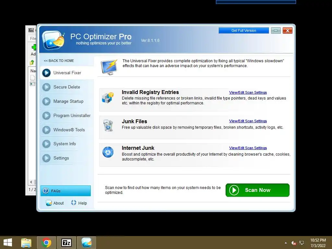The image size is (332, 249).
Task: Click the Ver 8.1.1.6 version label
Action: [150, 41]
